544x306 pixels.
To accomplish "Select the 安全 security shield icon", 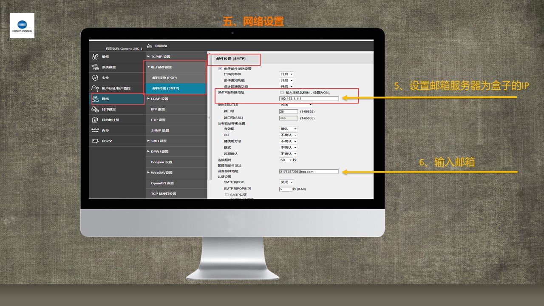I will coord(95,78).
